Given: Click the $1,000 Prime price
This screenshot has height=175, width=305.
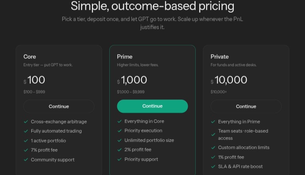Looking at the screenshot, I should (x=132, y=80).
